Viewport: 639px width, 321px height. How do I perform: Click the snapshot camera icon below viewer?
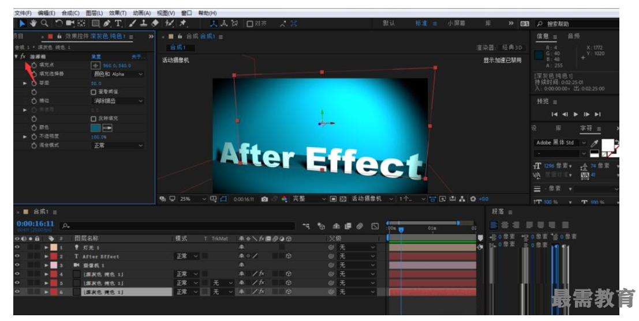264,199
